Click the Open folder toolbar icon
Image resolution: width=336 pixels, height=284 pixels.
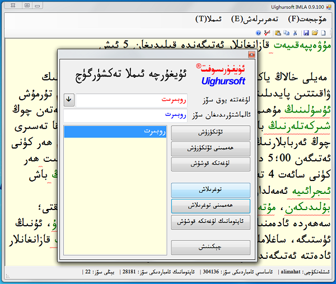tap(315, 33)
